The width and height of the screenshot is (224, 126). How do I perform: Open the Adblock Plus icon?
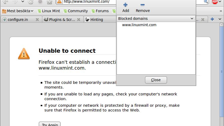pos(215,2)
